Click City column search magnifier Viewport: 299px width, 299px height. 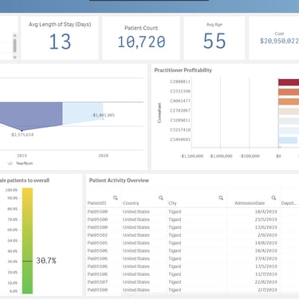[x=221, y=198]
